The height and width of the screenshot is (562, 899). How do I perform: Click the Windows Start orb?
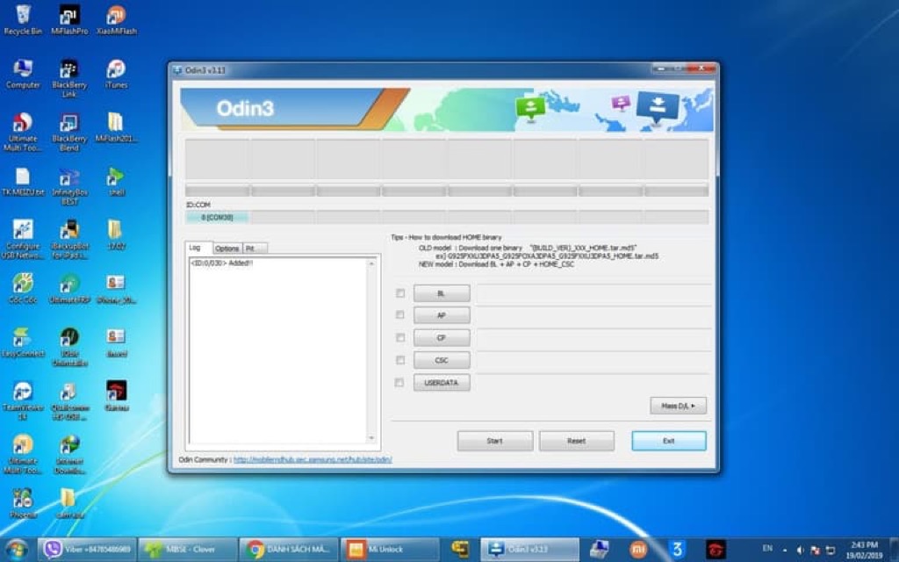(x=18, y=550)
